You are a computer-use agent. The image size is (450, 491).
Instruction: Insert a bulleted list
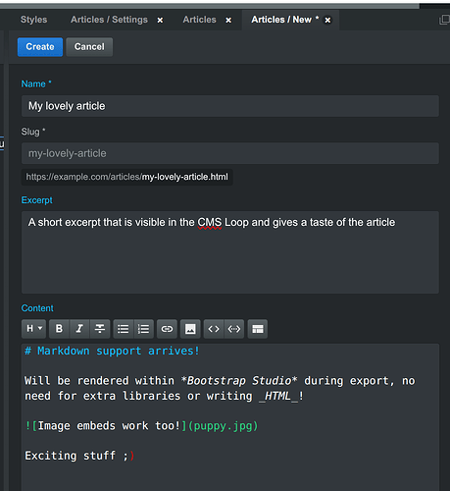(x=124, y=329)
